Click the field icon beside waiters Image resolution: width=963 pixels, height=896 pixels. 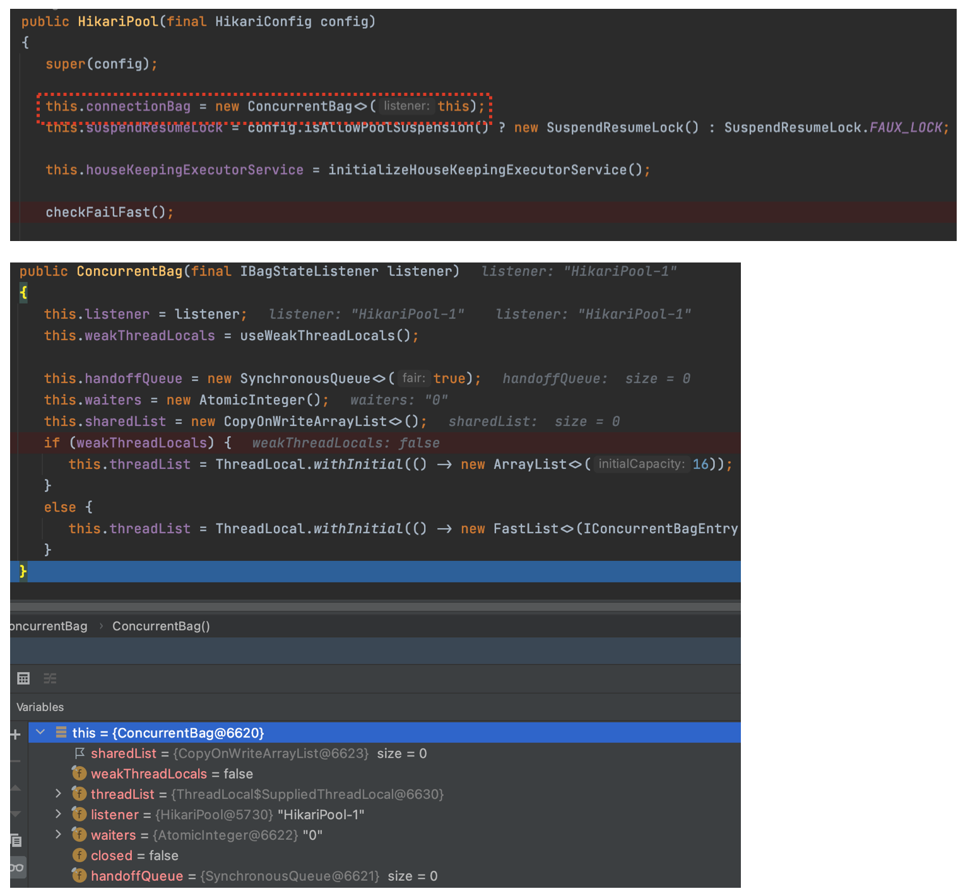tap(79, 834)
